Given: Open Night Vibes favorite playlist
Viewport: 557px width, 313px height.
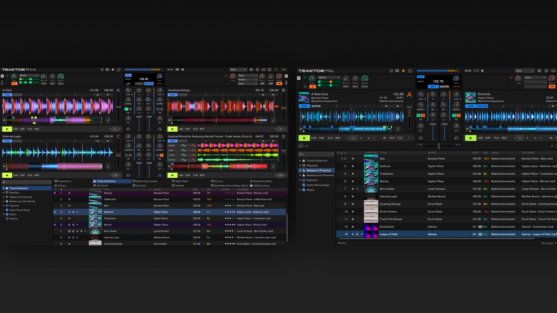Looking at the screenshot, I should click(180, 181).
